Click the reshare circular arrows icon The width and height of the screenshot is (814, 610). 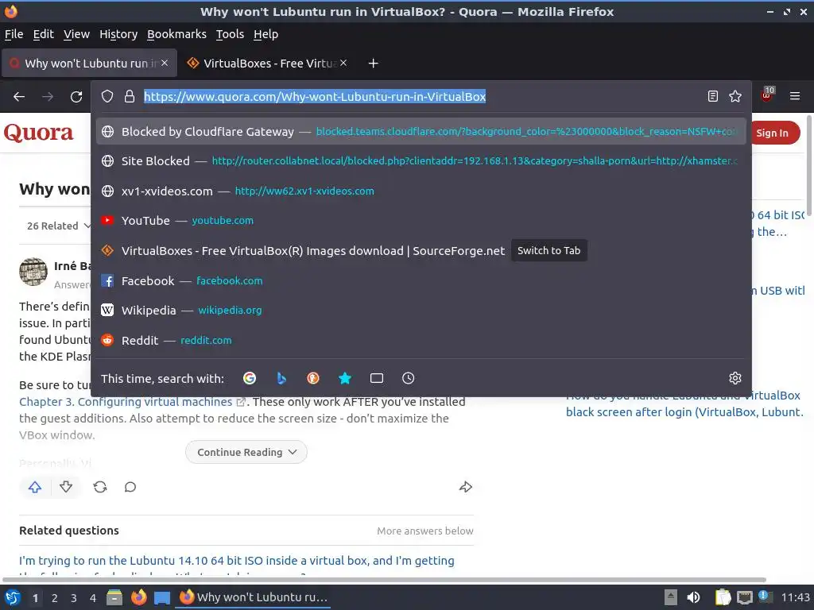point(100,487)
